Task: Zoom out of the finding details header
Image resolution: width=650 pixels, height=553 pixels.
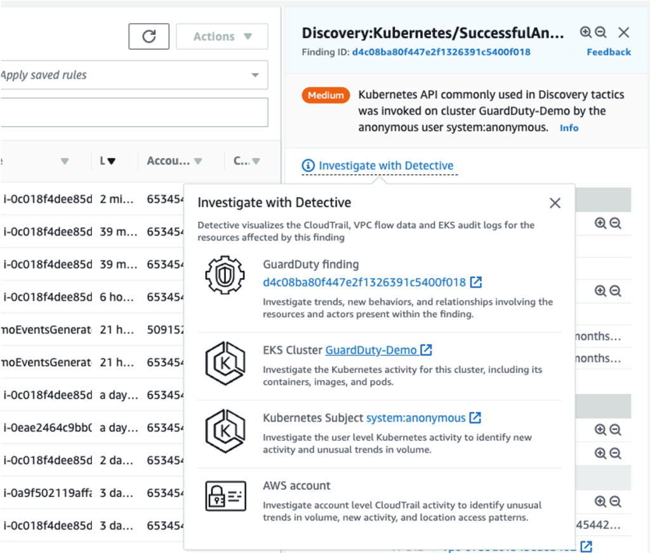Action: point(599,32)
